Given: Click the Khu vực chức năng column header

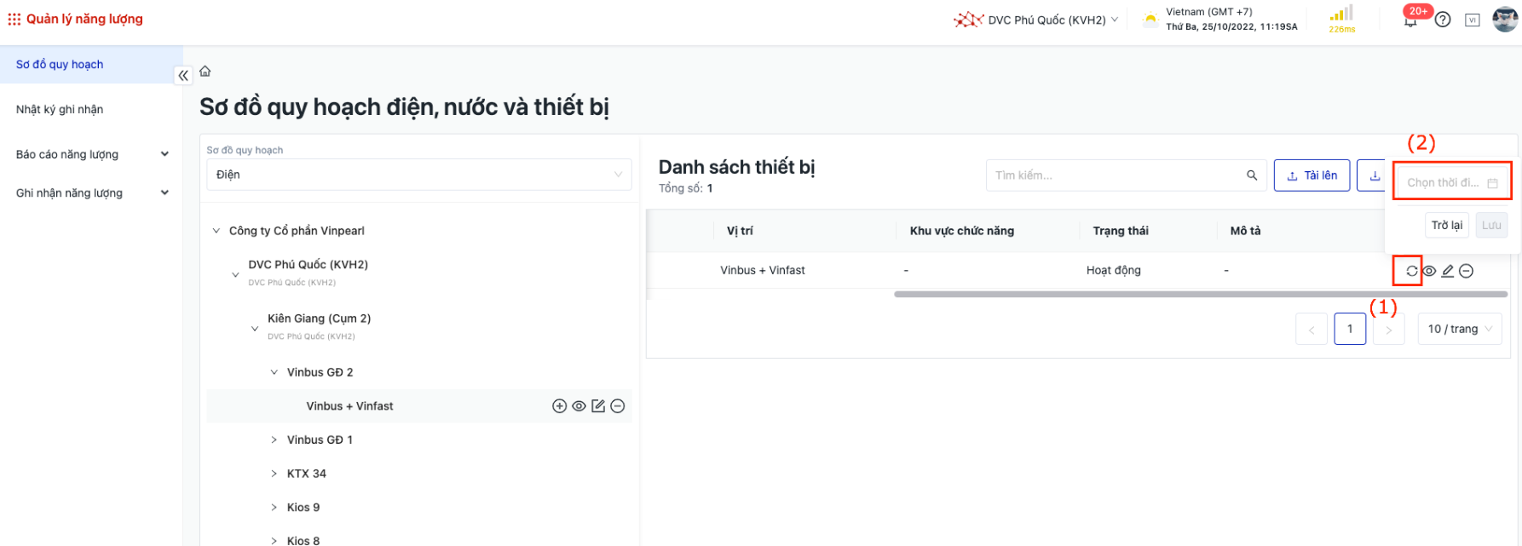Looking at the screenshot, I should 962,231.
